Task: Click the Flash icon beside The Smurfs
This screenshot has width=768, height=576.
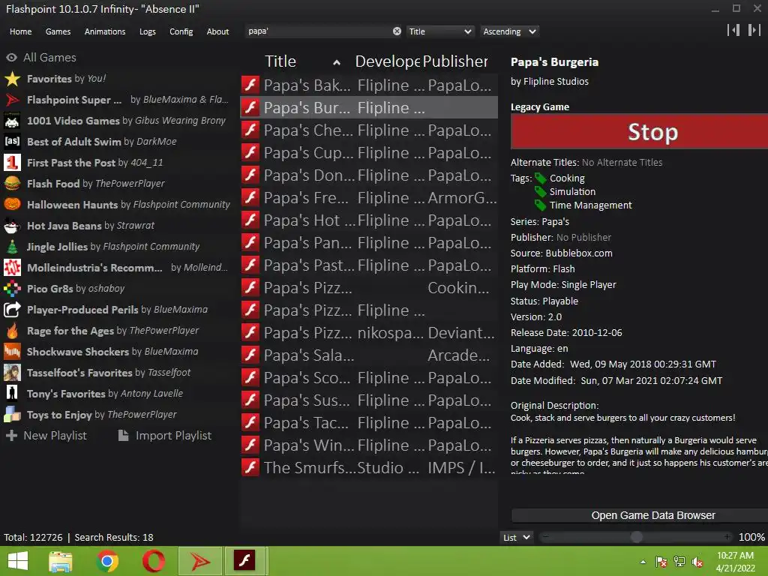Action: 250,467
